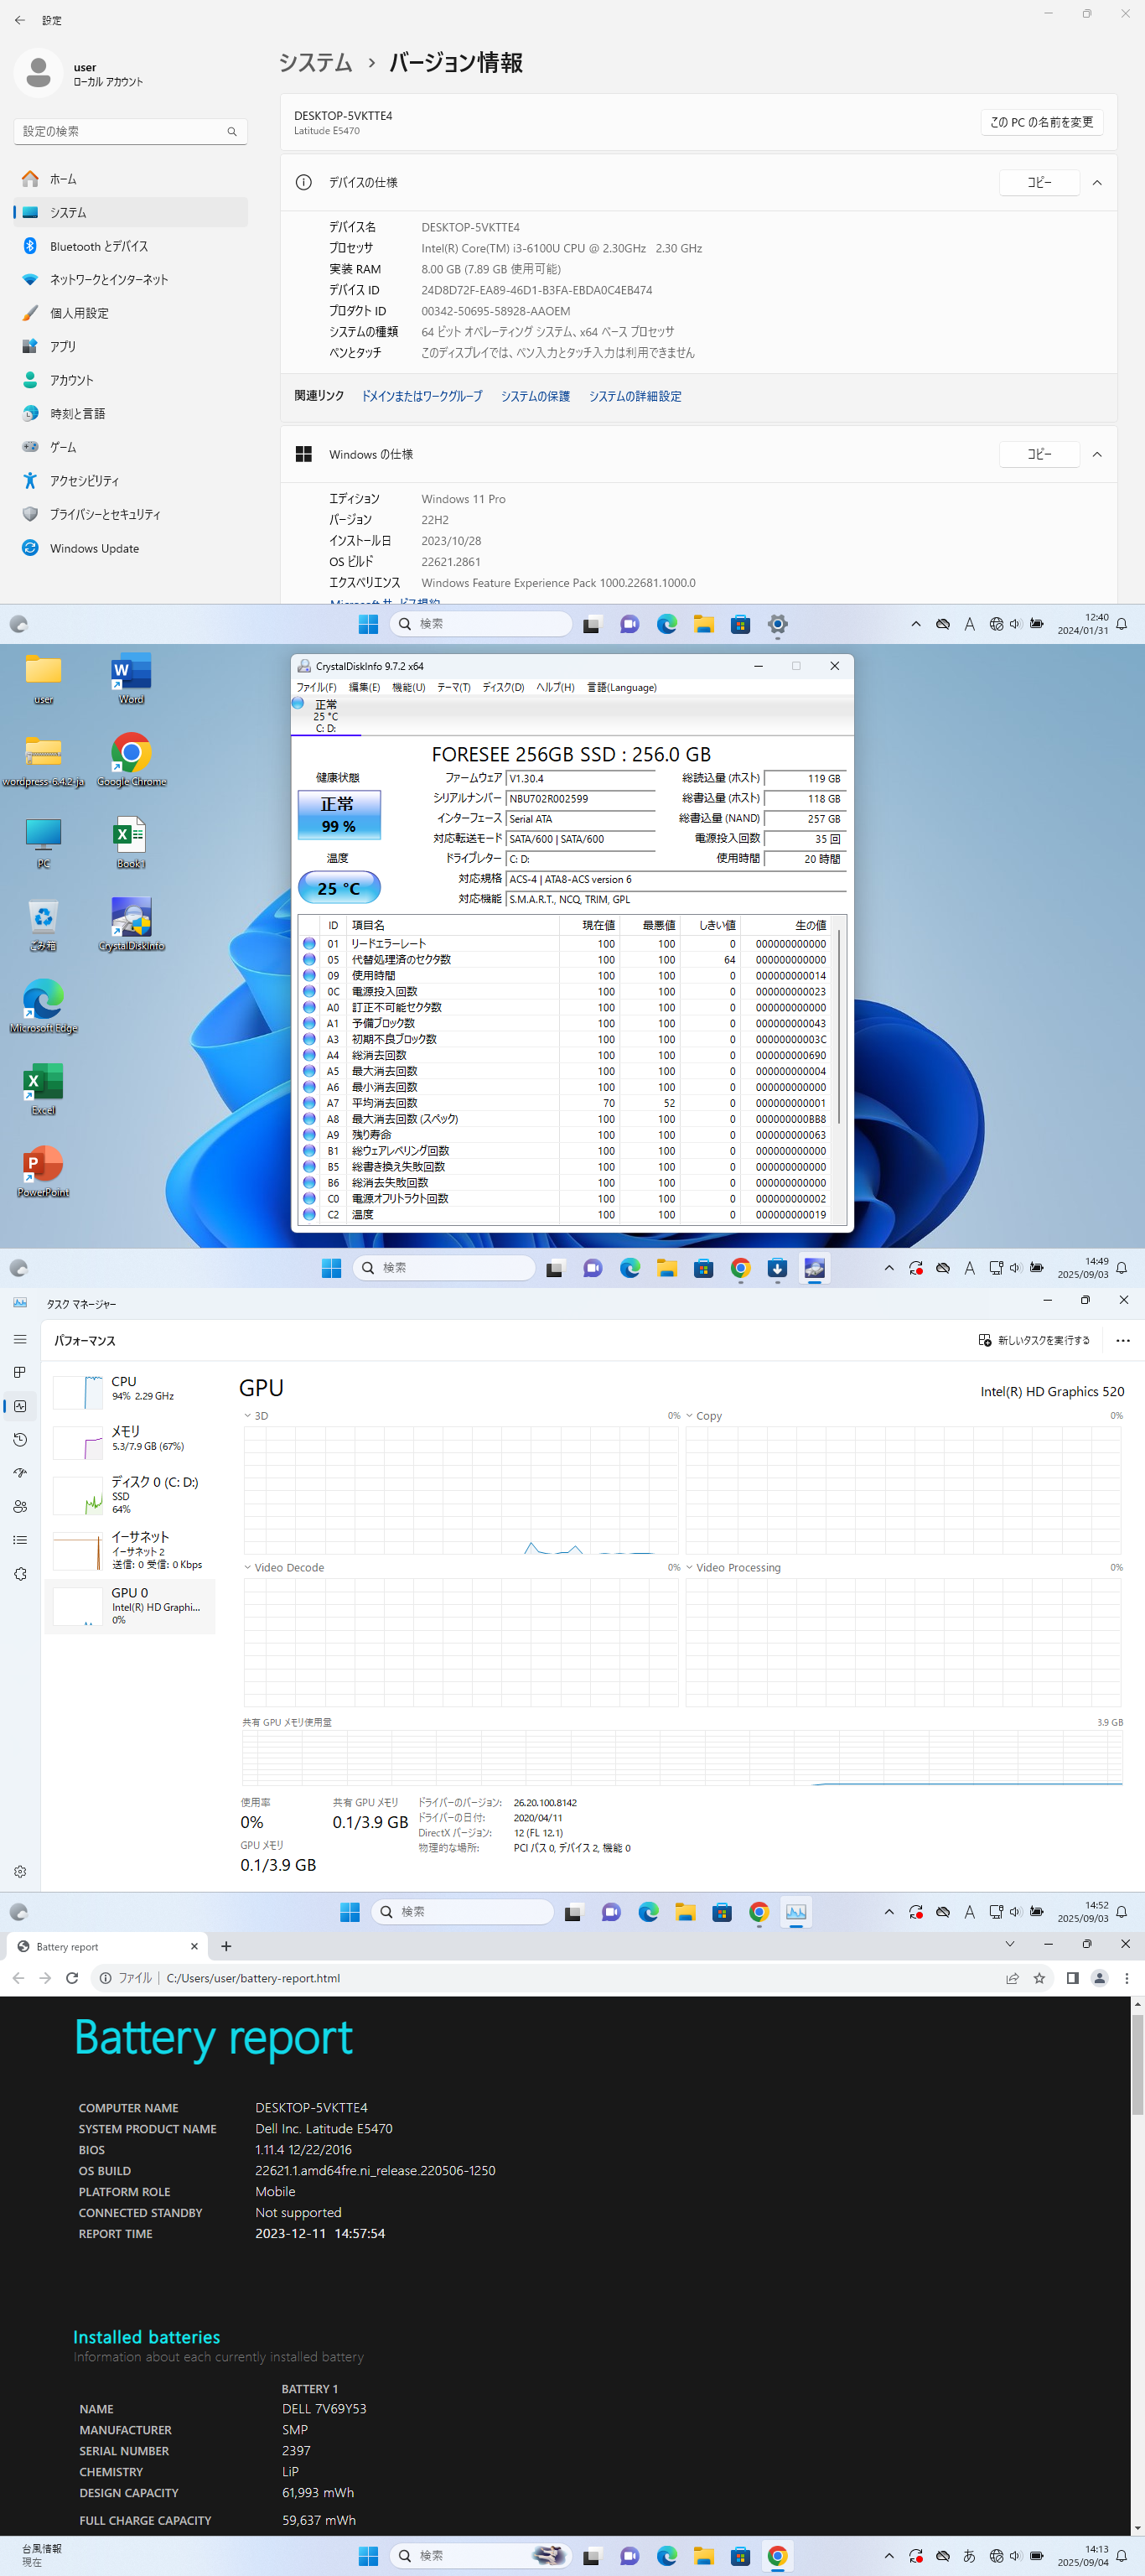Collapse the デバイスの仕様 section chevron

[1097, 183]
